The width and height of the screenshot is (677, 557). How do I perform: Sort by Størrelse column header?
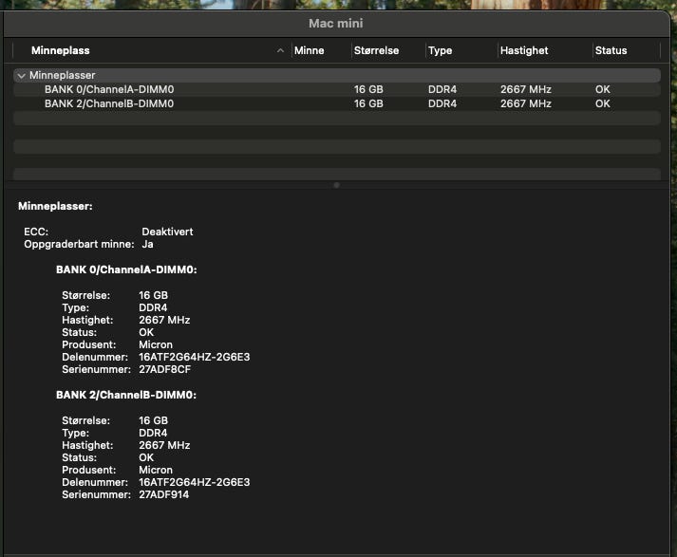coord(377,50)
